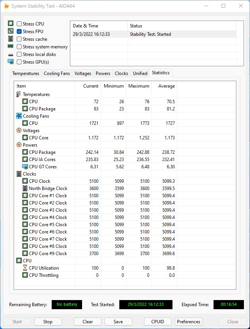Click the monitor icon beside Stress GPU(s)
The width and height of the screenshot is (250, 329).
click(x=11, y=62)
